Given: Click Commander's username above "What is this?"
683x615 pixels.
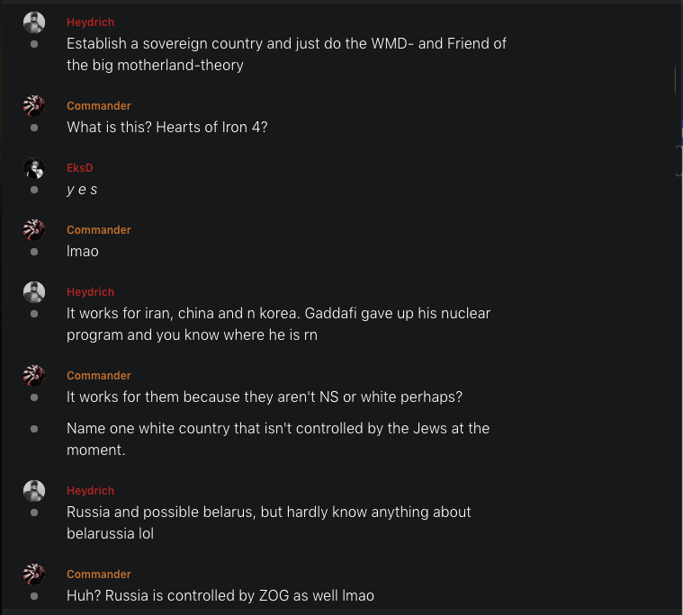Looking at the screenshot, I should coord(99,106).
